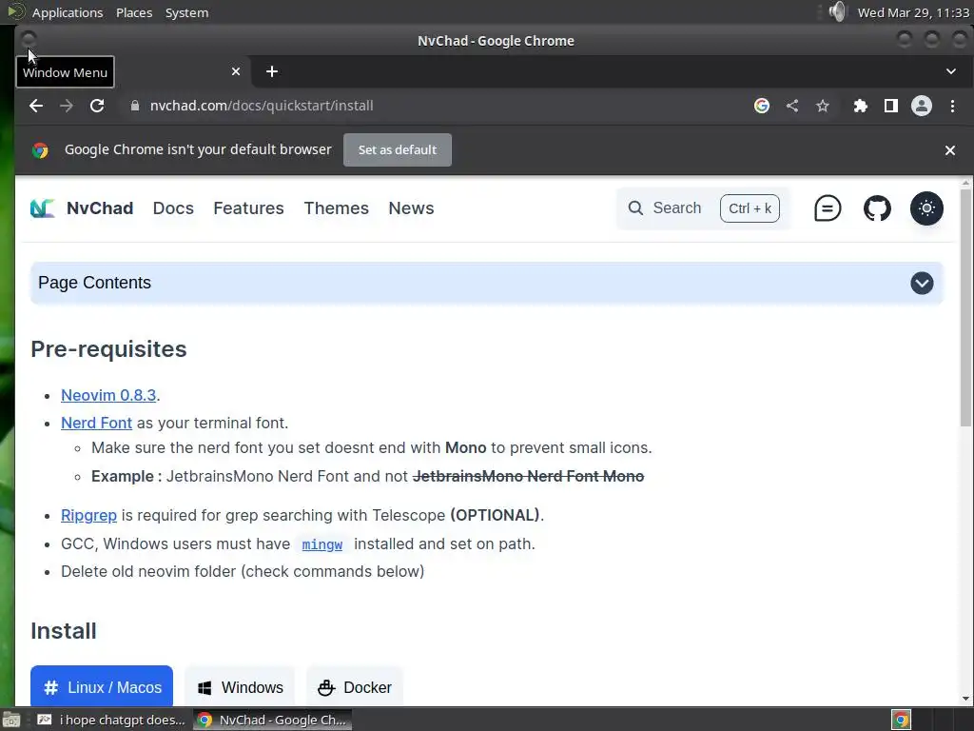Expand the Page Contents chevron
Viewport: 974px width, 731px height.
[922, 283]
